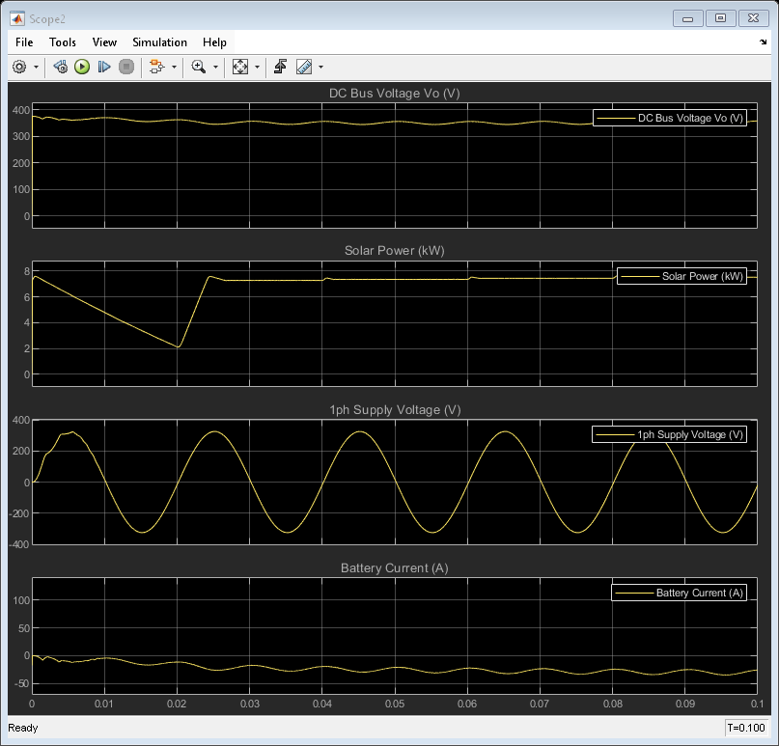This screenshot has height=746, width=779.
Task: Run the simulation with the Play button
Action: [x=82, y=67]
